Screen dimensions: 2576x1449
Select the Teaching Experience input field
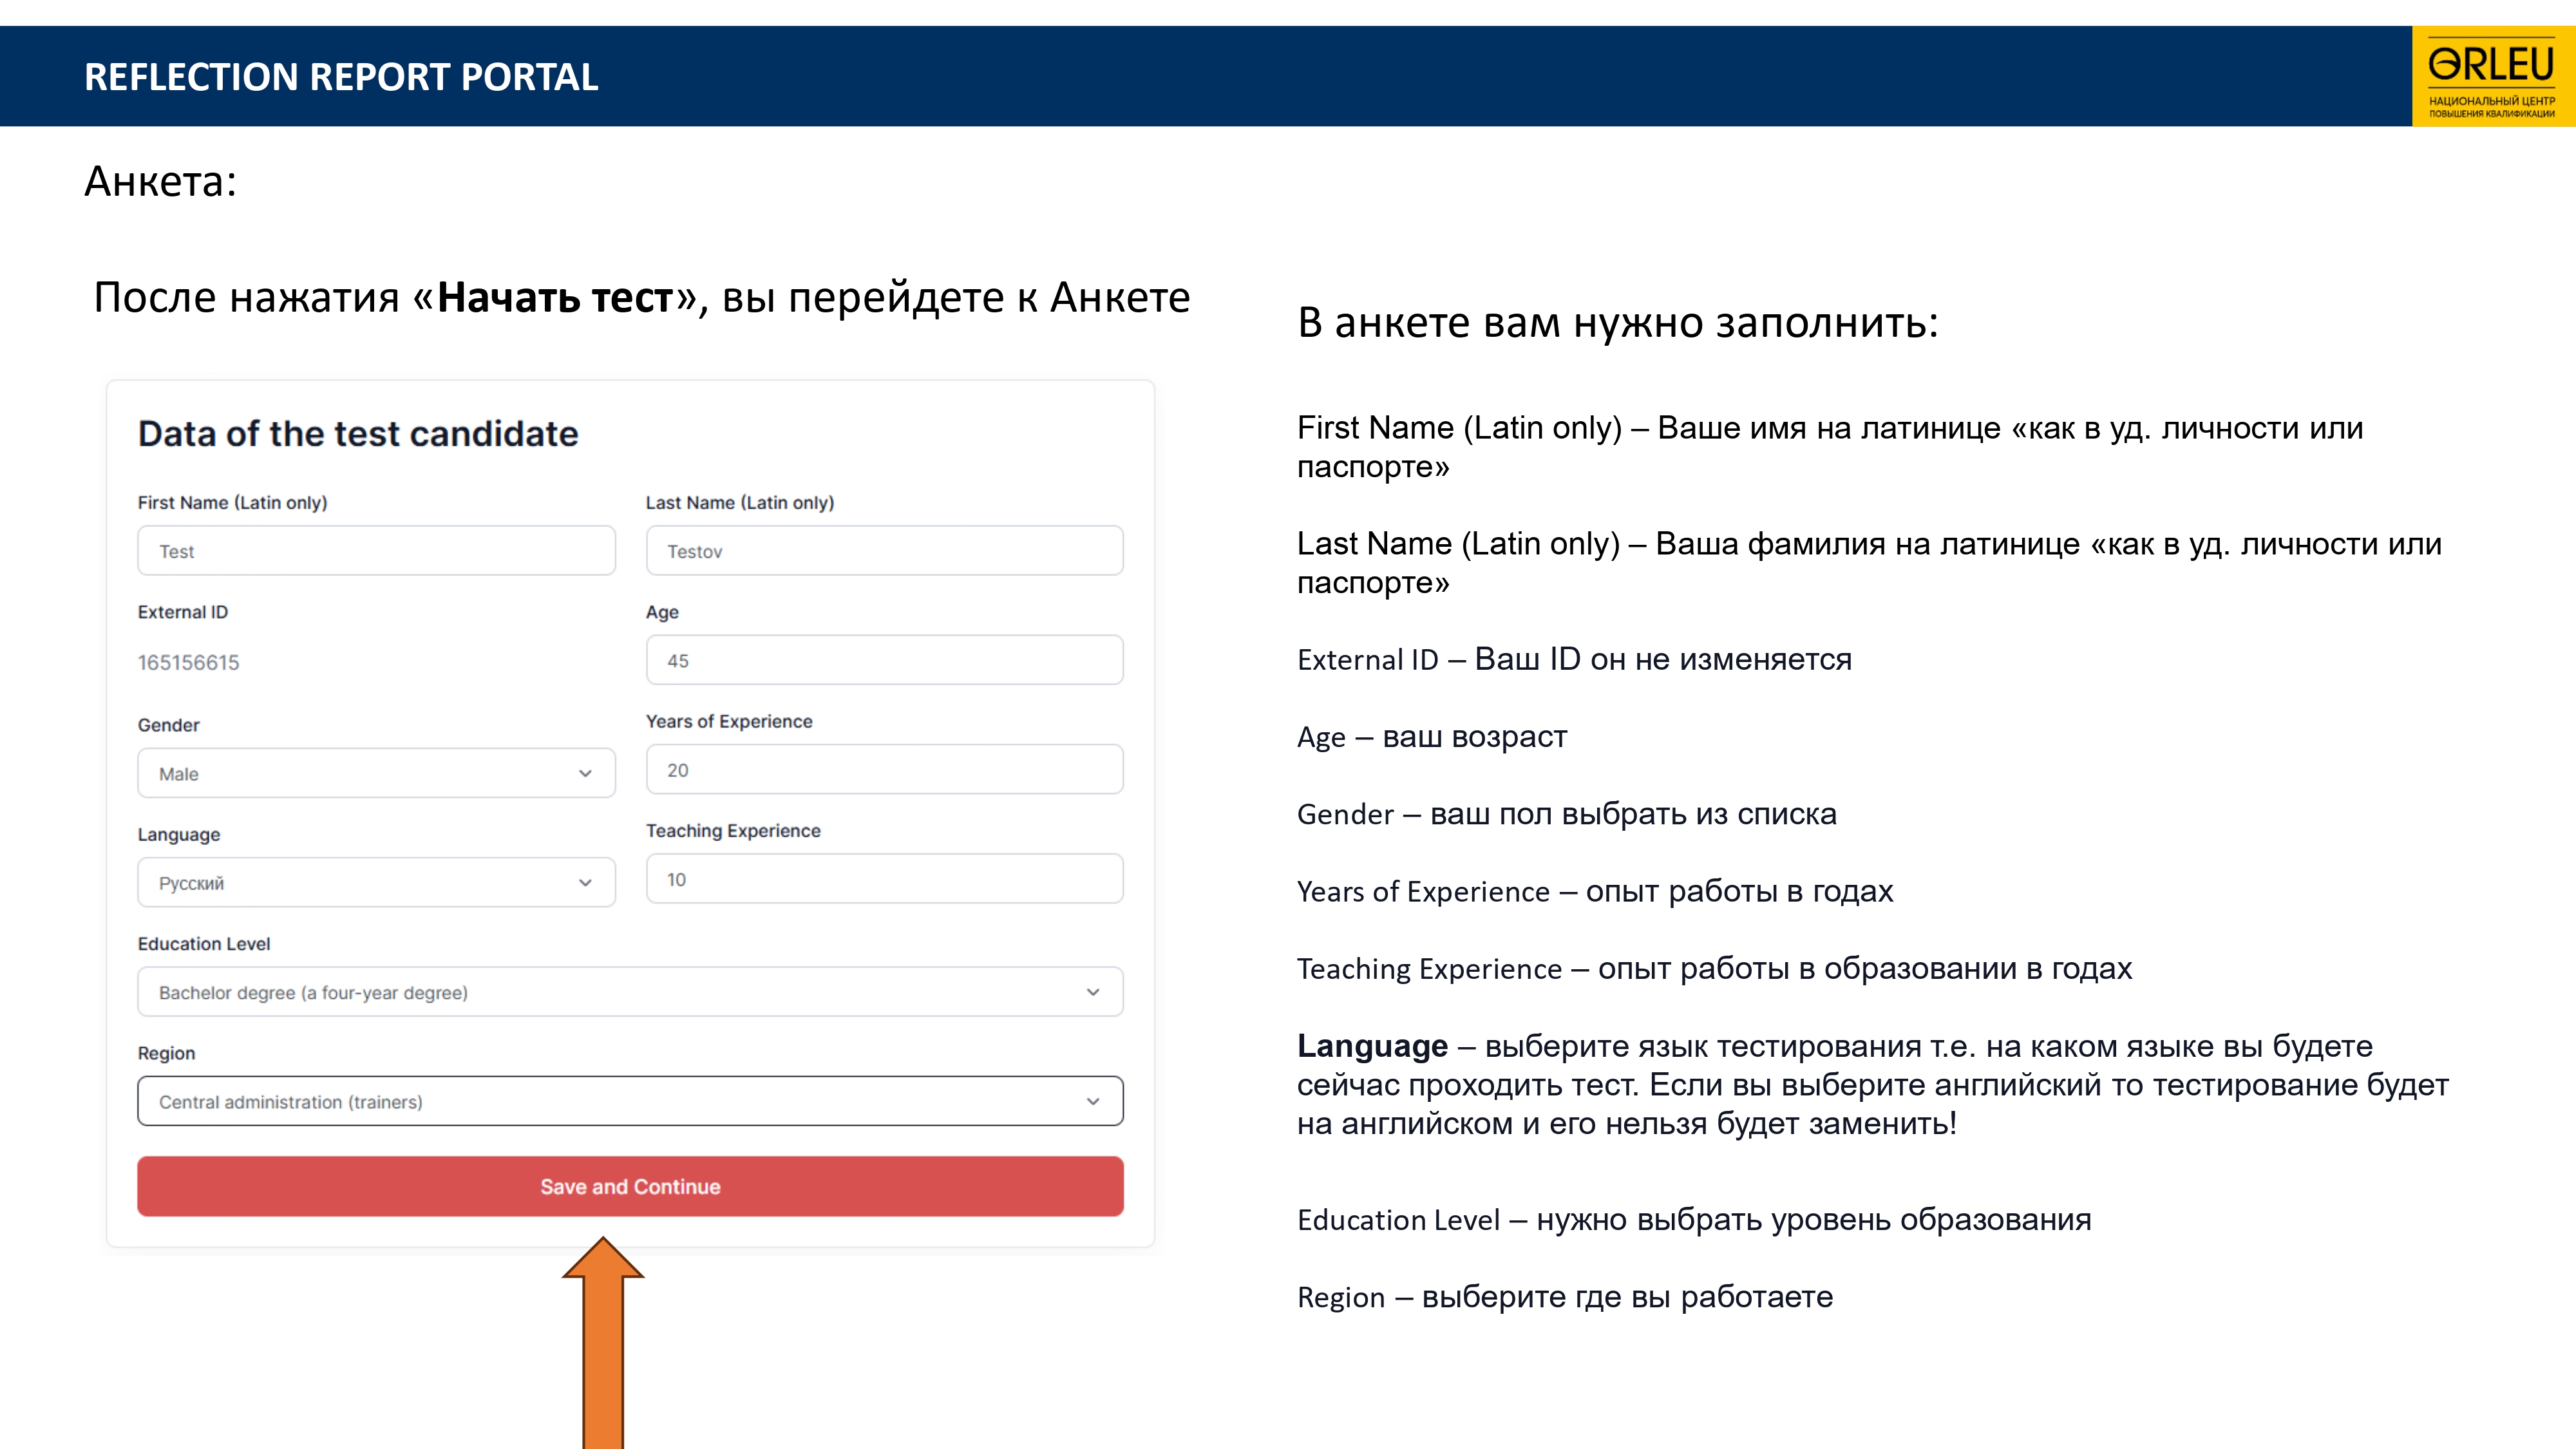click(884, 879)
